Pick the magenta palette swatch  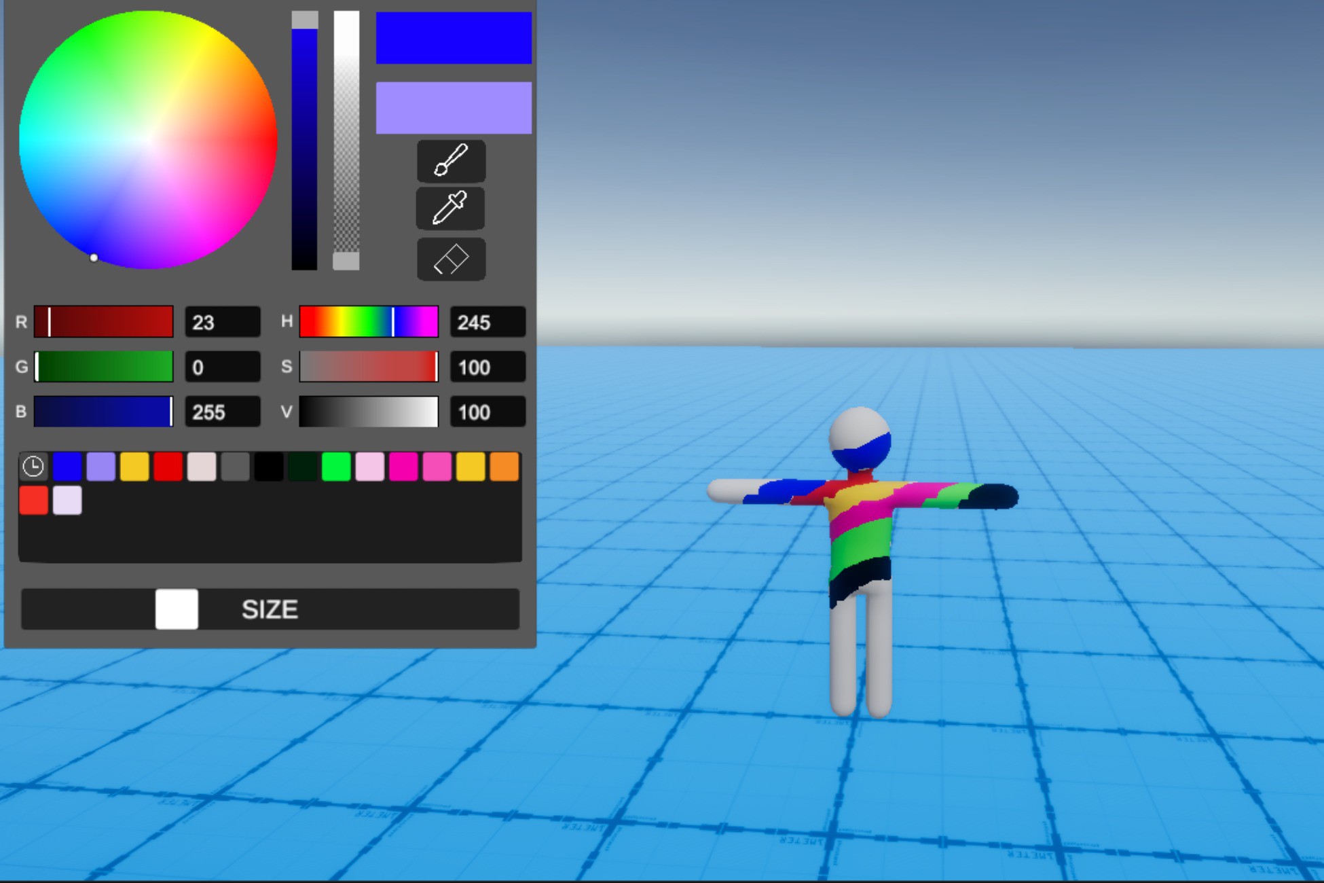(403, 467)
